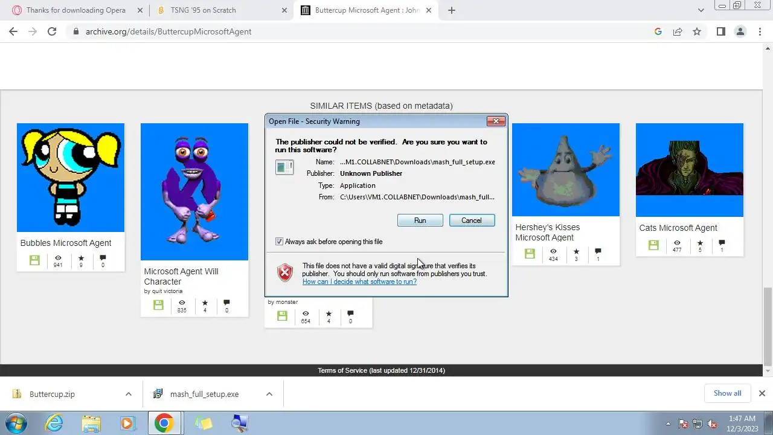Open the Windows Start menu
Viewport: 773px width, 435px height.
16,424
